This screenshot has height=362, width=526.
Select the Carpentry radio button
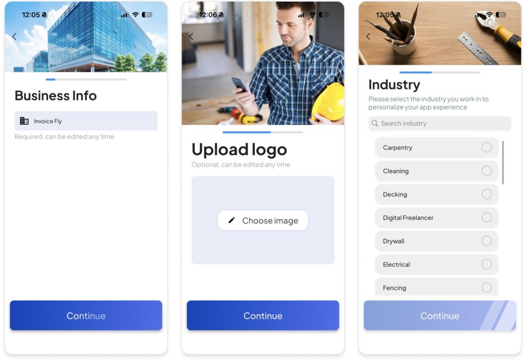pyautogui.click(x=487, y=147)
